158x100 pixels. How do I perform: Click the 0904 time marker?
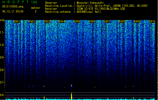[62, 21]
